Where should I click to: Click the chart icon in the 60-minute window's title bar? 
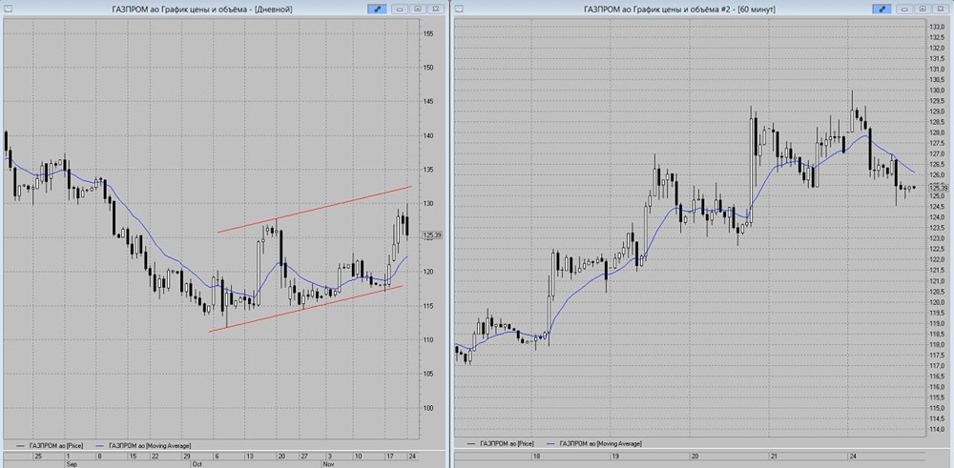pyautogui.click(x=460, y=10)
